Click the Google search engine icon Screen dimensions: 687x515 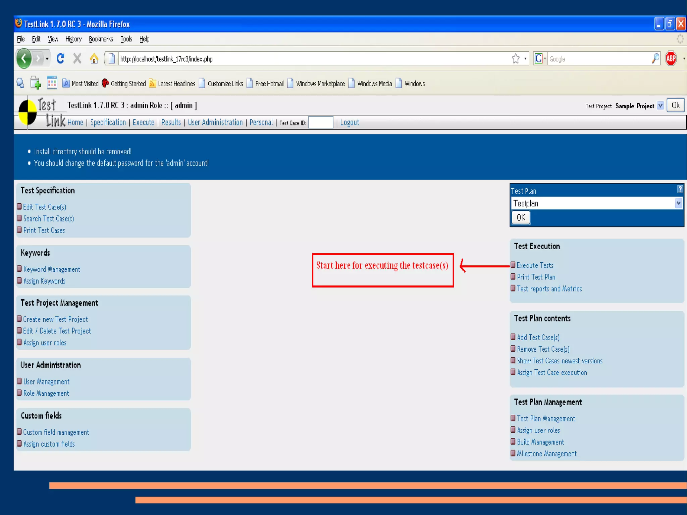click(538, 59)
